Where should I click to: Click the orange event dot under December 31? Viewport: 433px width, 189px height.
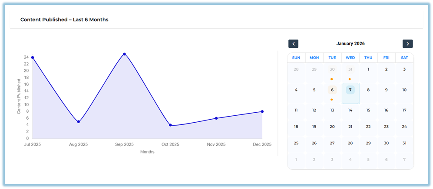point(350,79)
